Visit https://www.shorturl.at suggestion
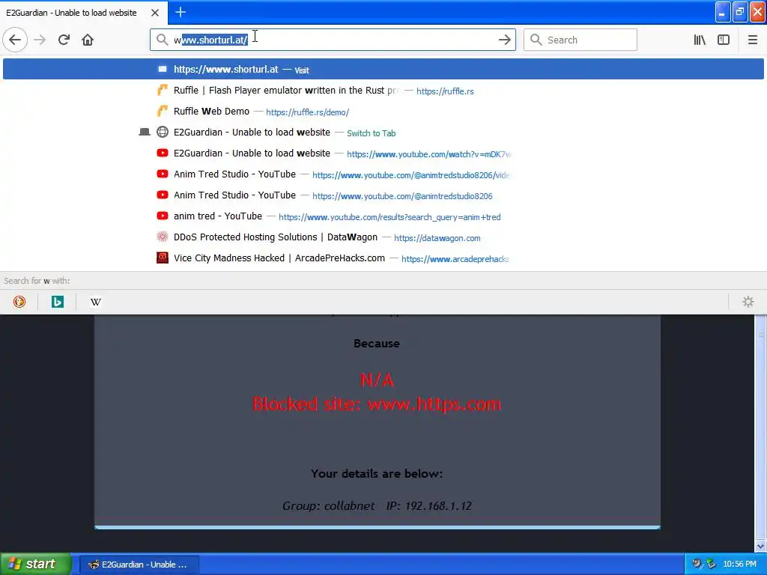767x575 pixels. tap(383, 69)
